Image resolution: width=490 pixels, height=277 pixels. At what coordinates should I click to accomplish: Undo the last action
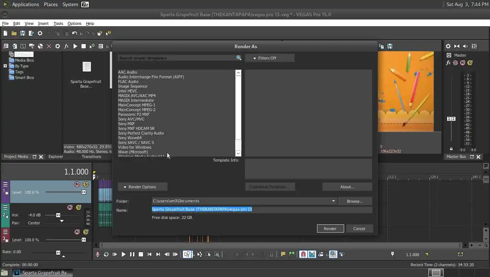point(75,33)
